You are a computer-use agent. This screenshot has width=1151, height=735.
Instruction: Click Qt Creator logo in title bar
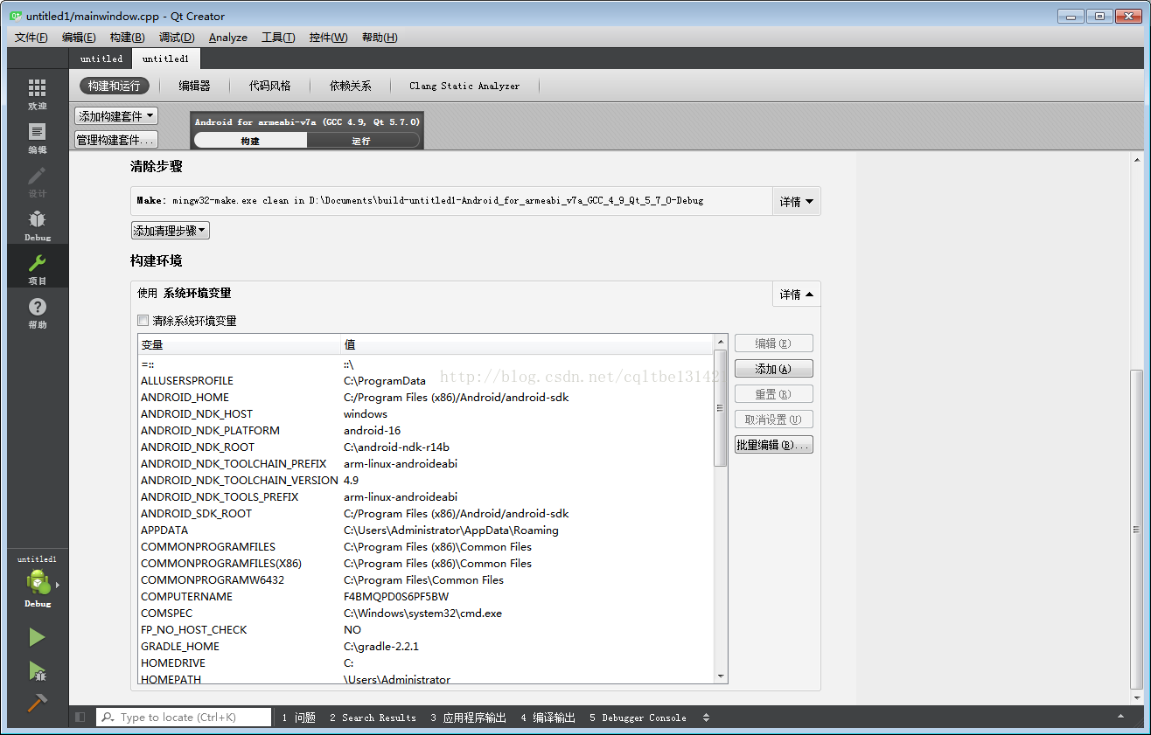(16, 16)
